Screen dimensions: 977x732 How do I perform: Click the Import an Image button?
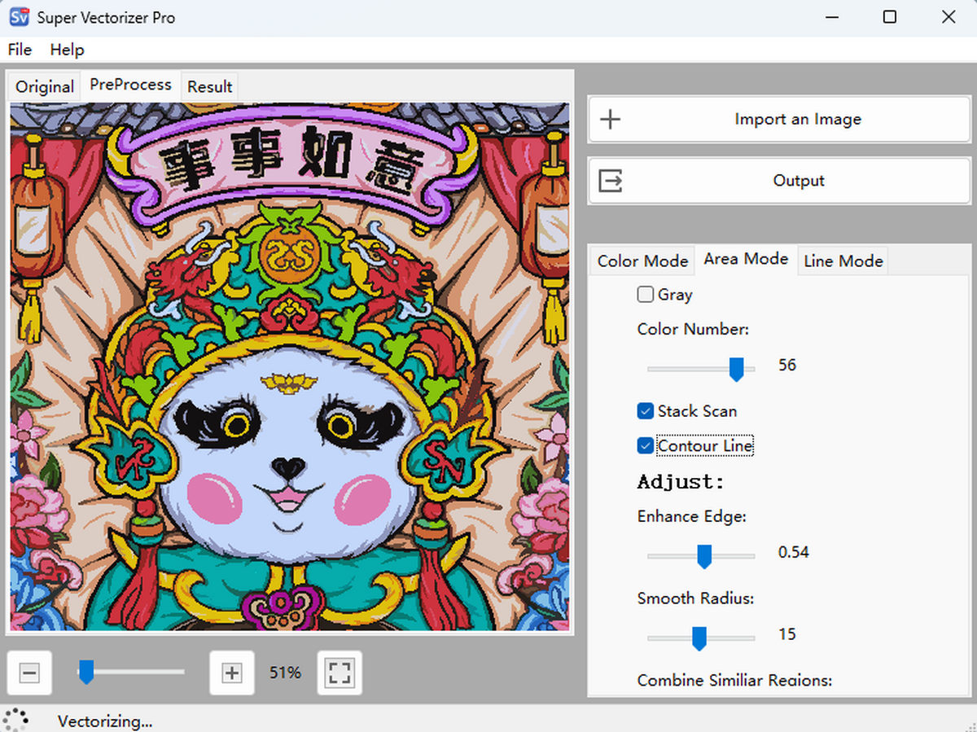click(778, 119)
